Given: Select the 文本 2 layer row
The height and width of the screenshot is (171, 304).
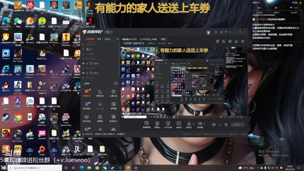Looking at the screenshot, I should click(100, 73).
